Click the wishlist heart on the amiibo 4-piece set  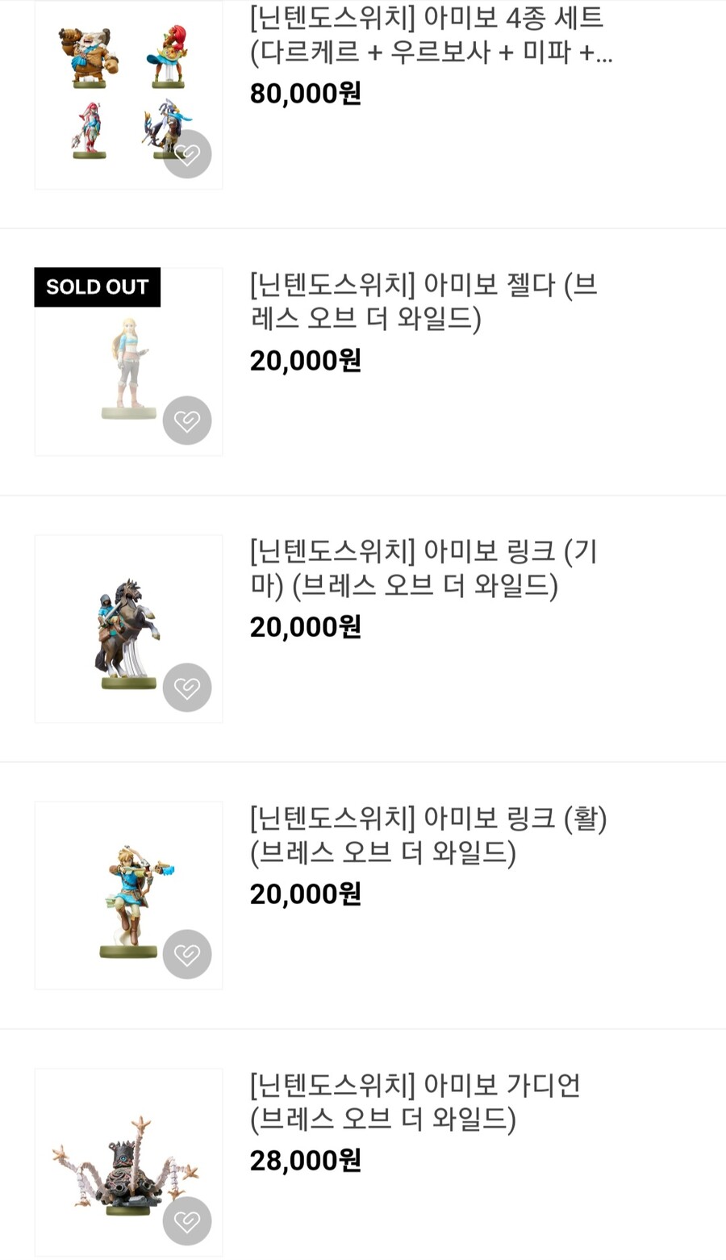coord(187,153)
